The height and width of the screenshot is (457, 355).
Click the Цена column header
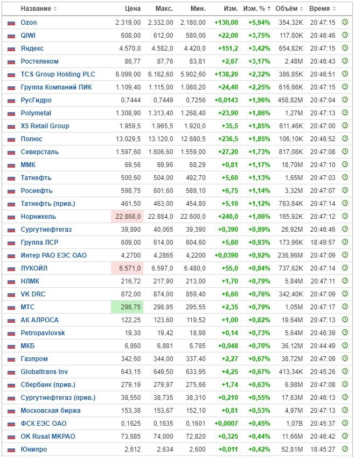(133, 9)
